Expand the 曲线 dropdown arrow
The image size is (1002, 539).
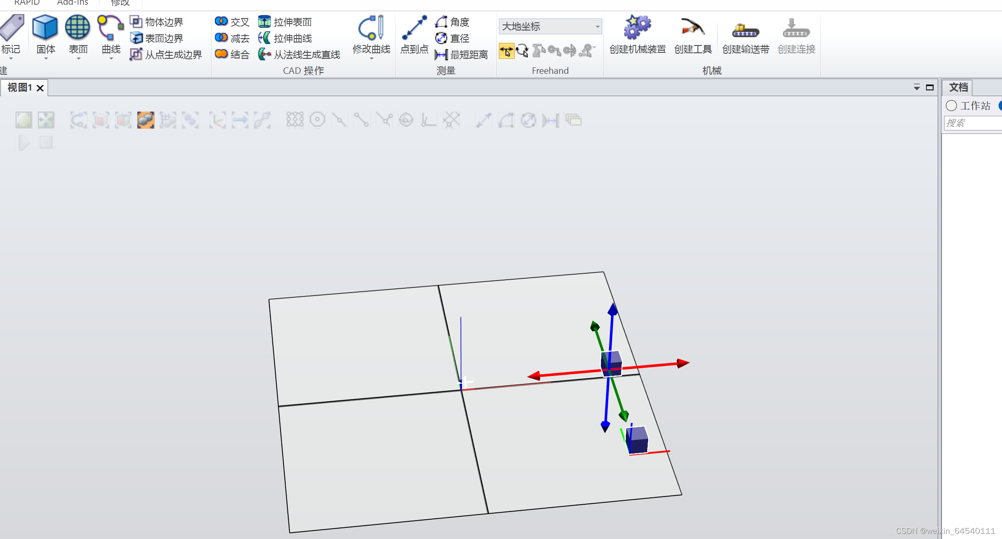[111, 59]
